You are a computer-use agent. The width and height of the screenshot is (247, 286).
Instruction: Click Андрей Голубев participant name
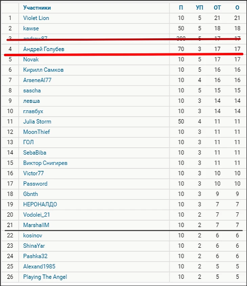(x=44, y=49)
